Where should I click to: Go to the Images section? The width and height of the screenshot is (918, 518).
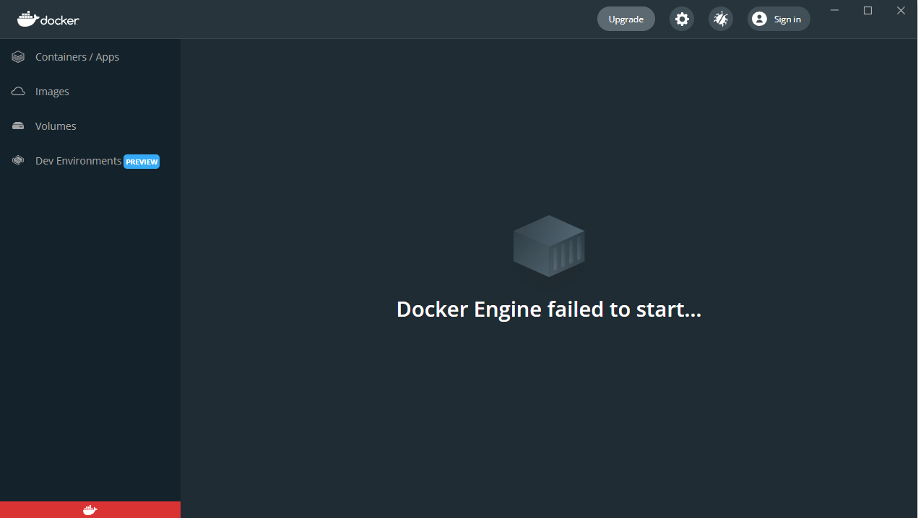90,92
